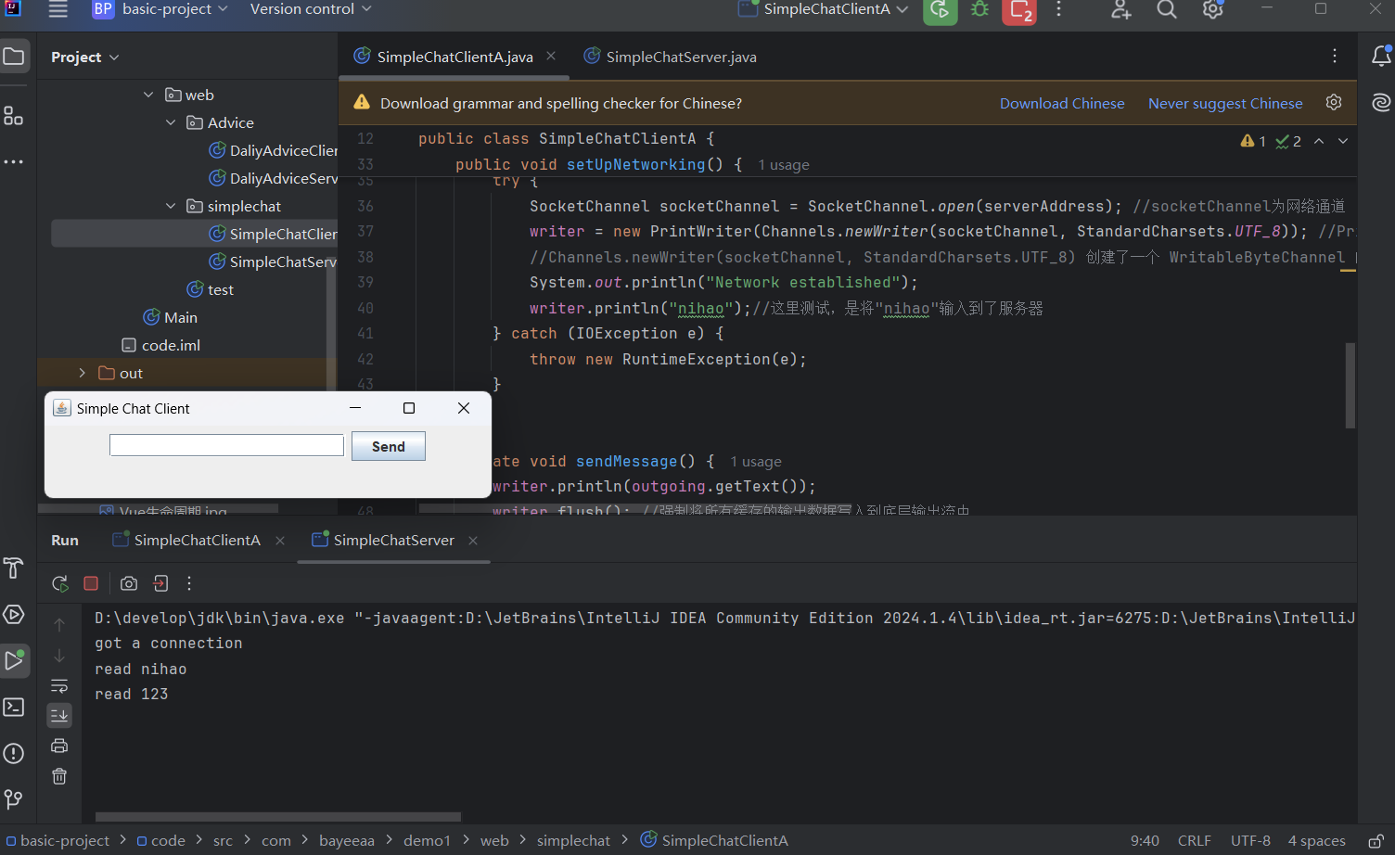Open the main hamburger menu

tap(58, 10)
